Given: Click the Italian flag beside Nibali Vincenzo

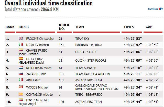Looking at the screenshot, I should (21, 44).
